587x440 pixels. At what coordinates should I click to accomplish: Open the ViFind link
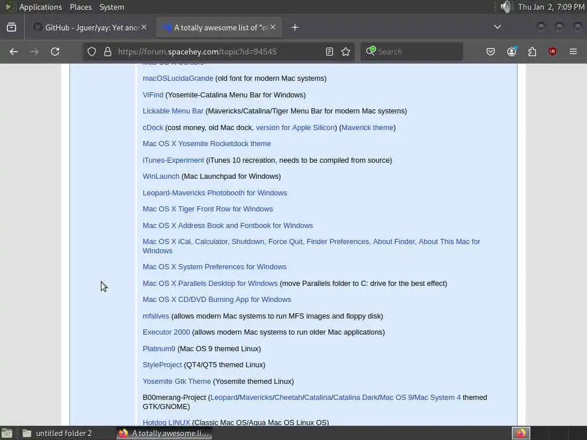pyautogui.click(x=153, y=95)
